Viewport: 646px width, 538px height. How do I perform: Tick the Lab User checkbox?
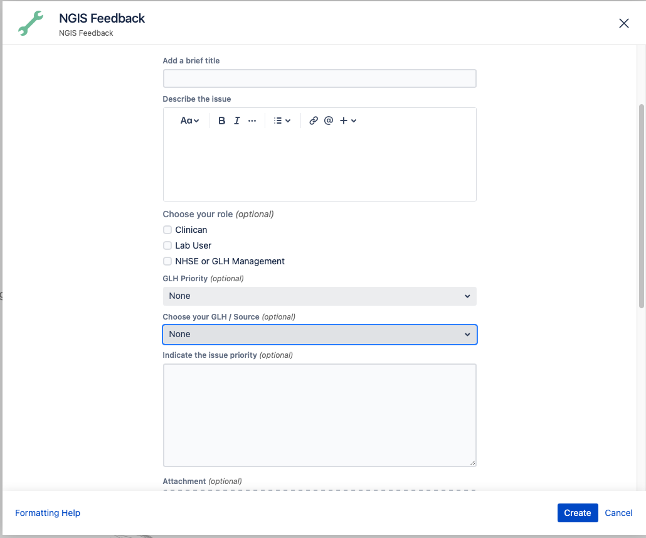(x=167, y=245)
